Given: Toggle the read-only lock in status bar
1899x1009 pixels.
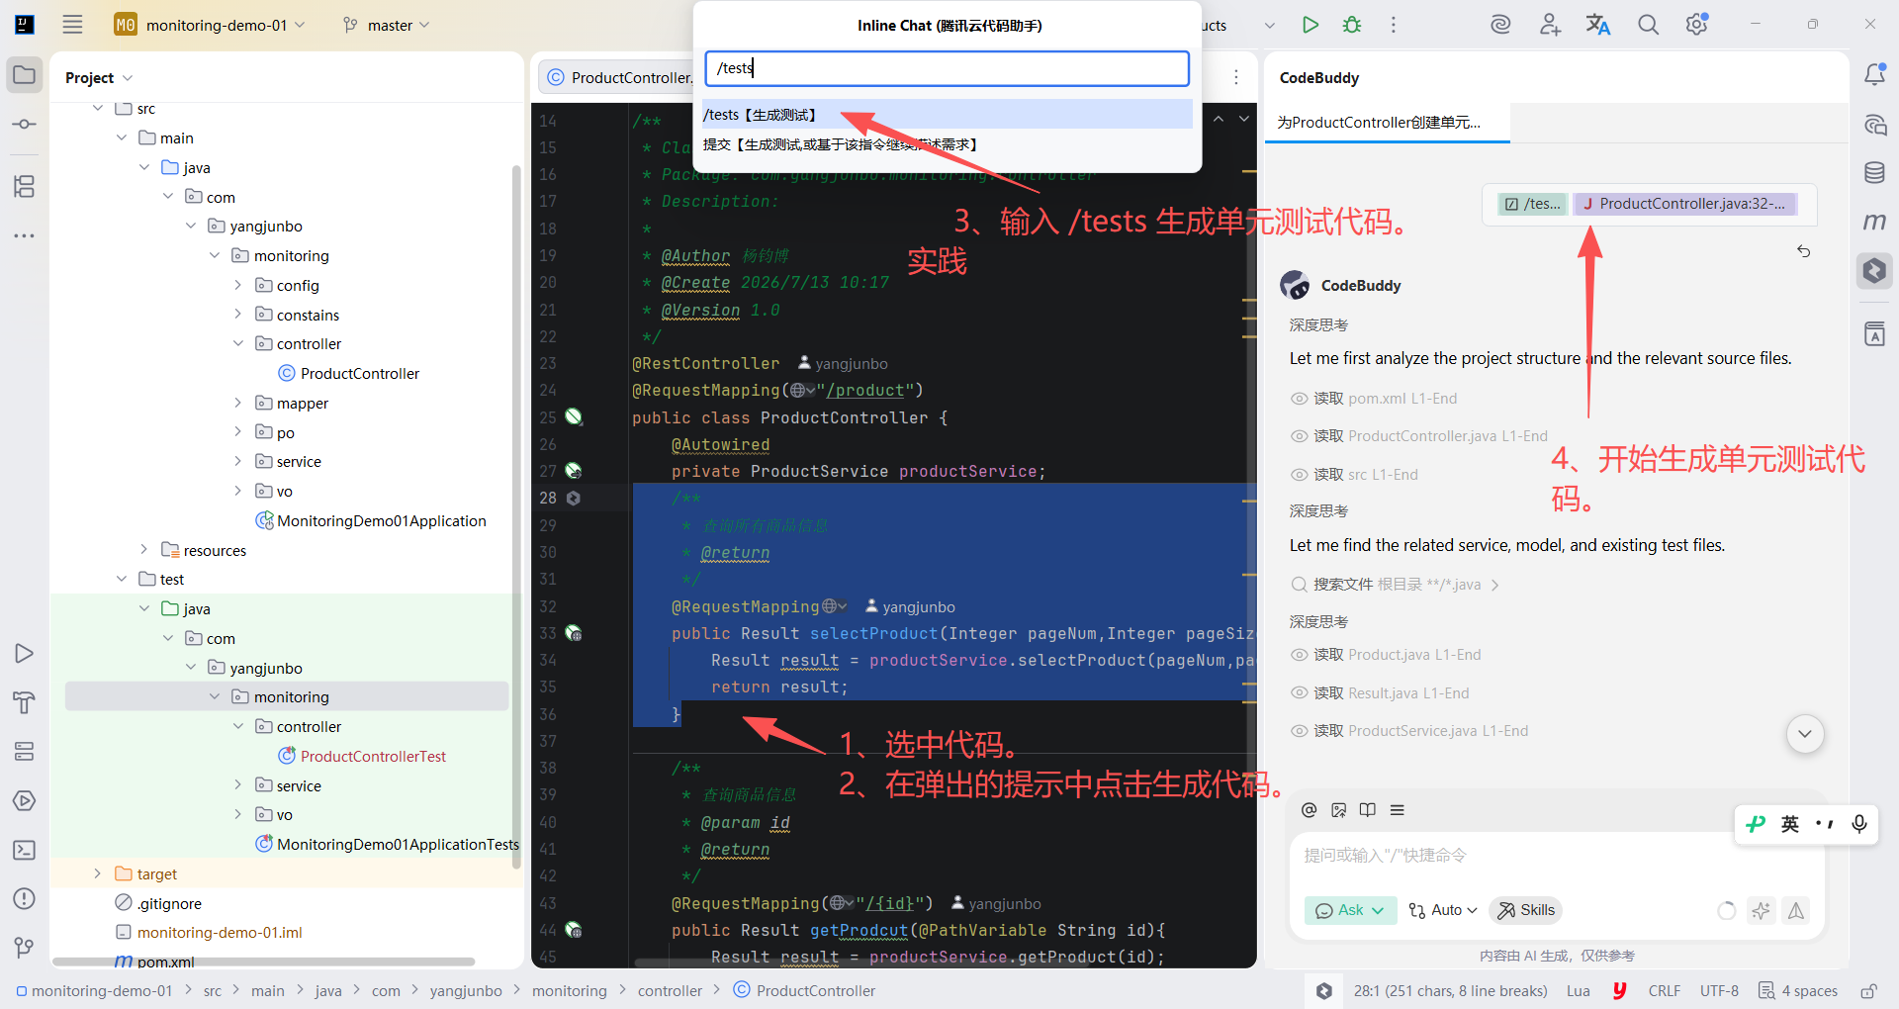Looking at the screenshot, I should [x=1868, y=991].
